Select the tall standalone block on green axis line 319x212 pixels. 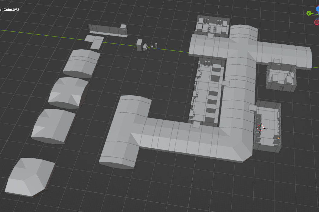[139, 45]
